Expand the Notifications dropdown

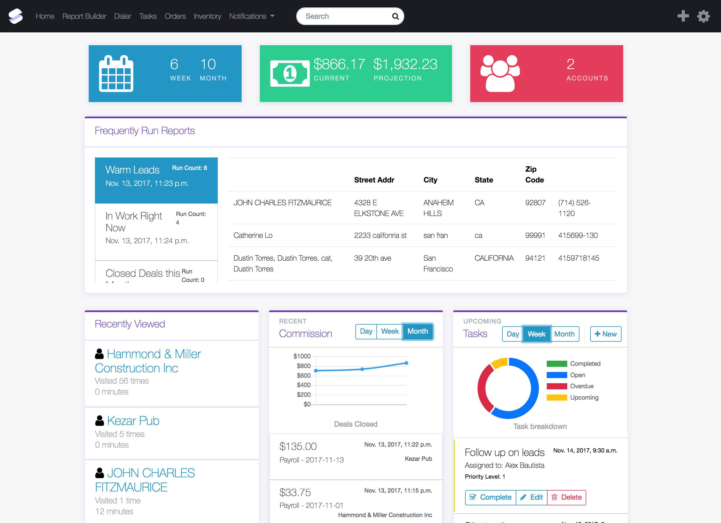point(251,16)
